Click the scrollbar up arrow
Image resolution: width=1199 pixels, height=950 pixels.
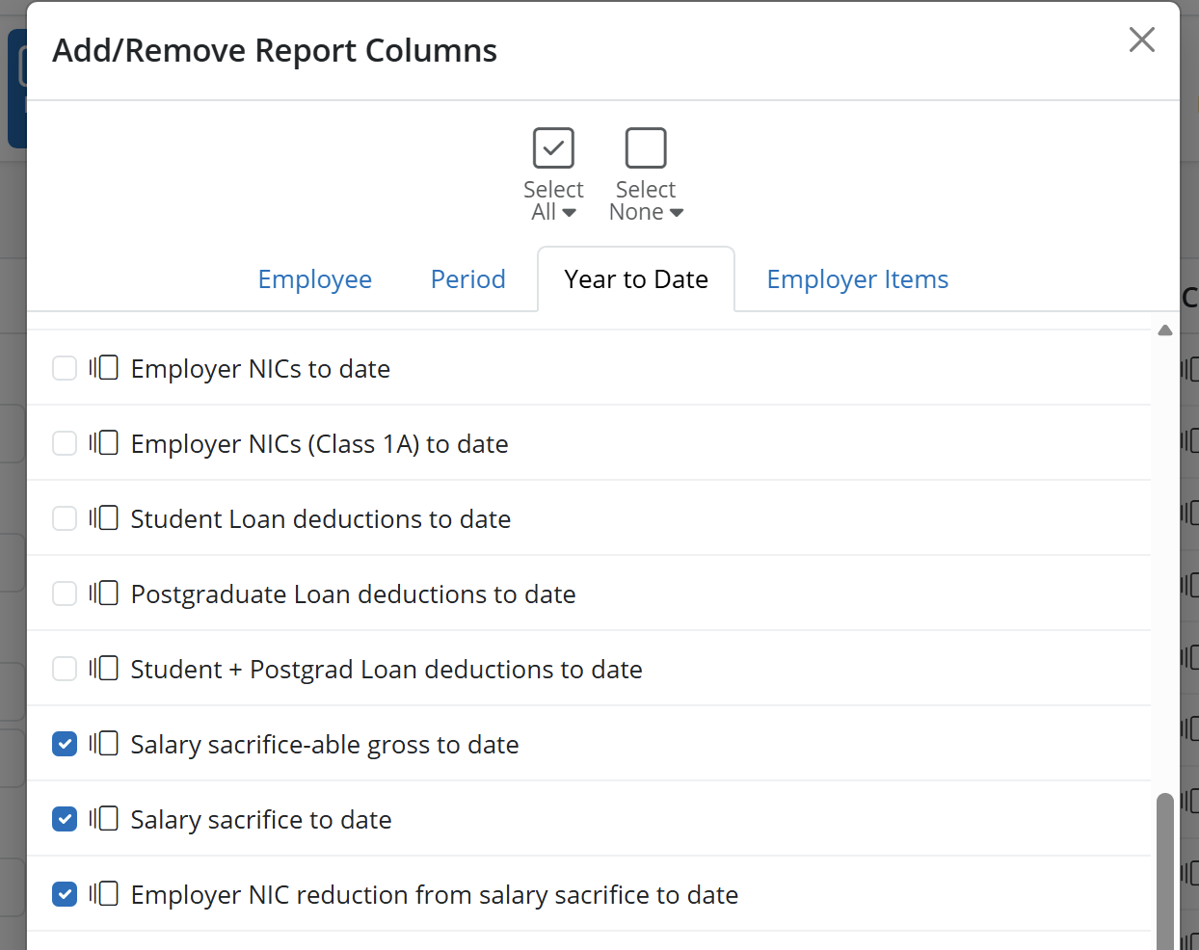click(1165, 330)
